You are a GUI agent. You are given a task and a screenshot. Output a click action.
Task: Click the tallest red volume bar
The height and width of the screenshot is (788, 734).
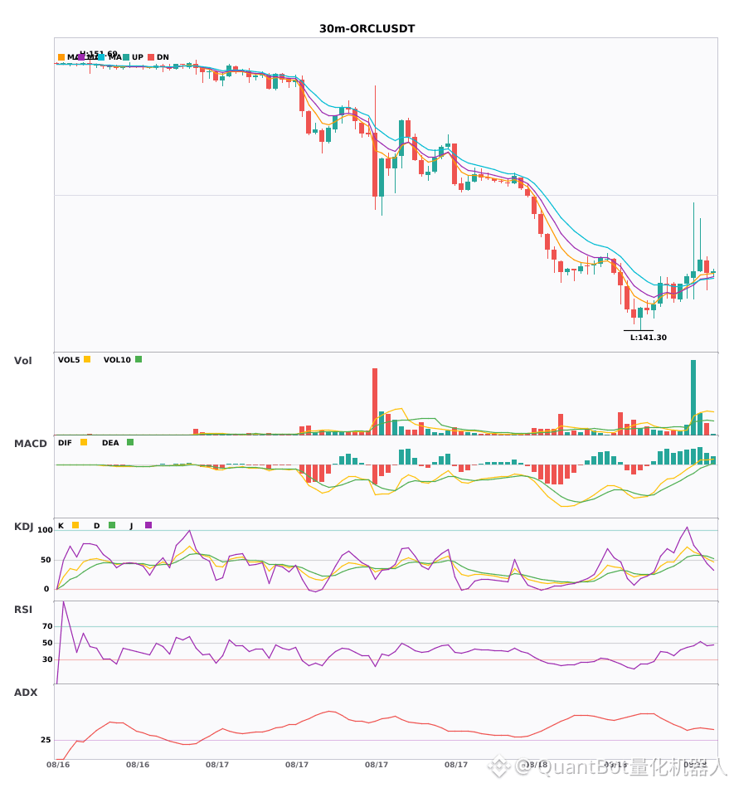click(x=375, y=401)
